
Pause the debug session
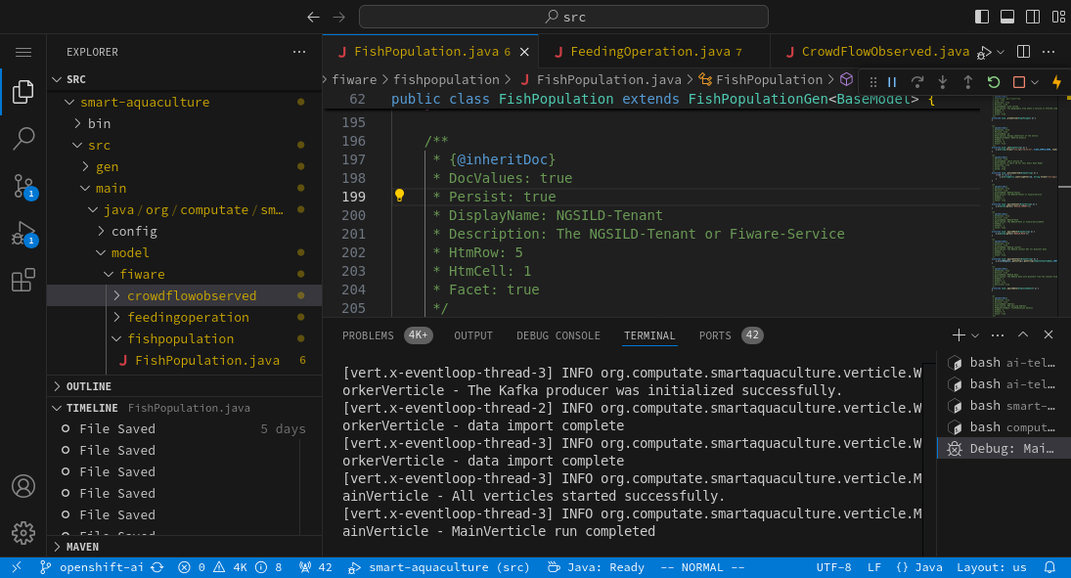[x=892, y=82]
